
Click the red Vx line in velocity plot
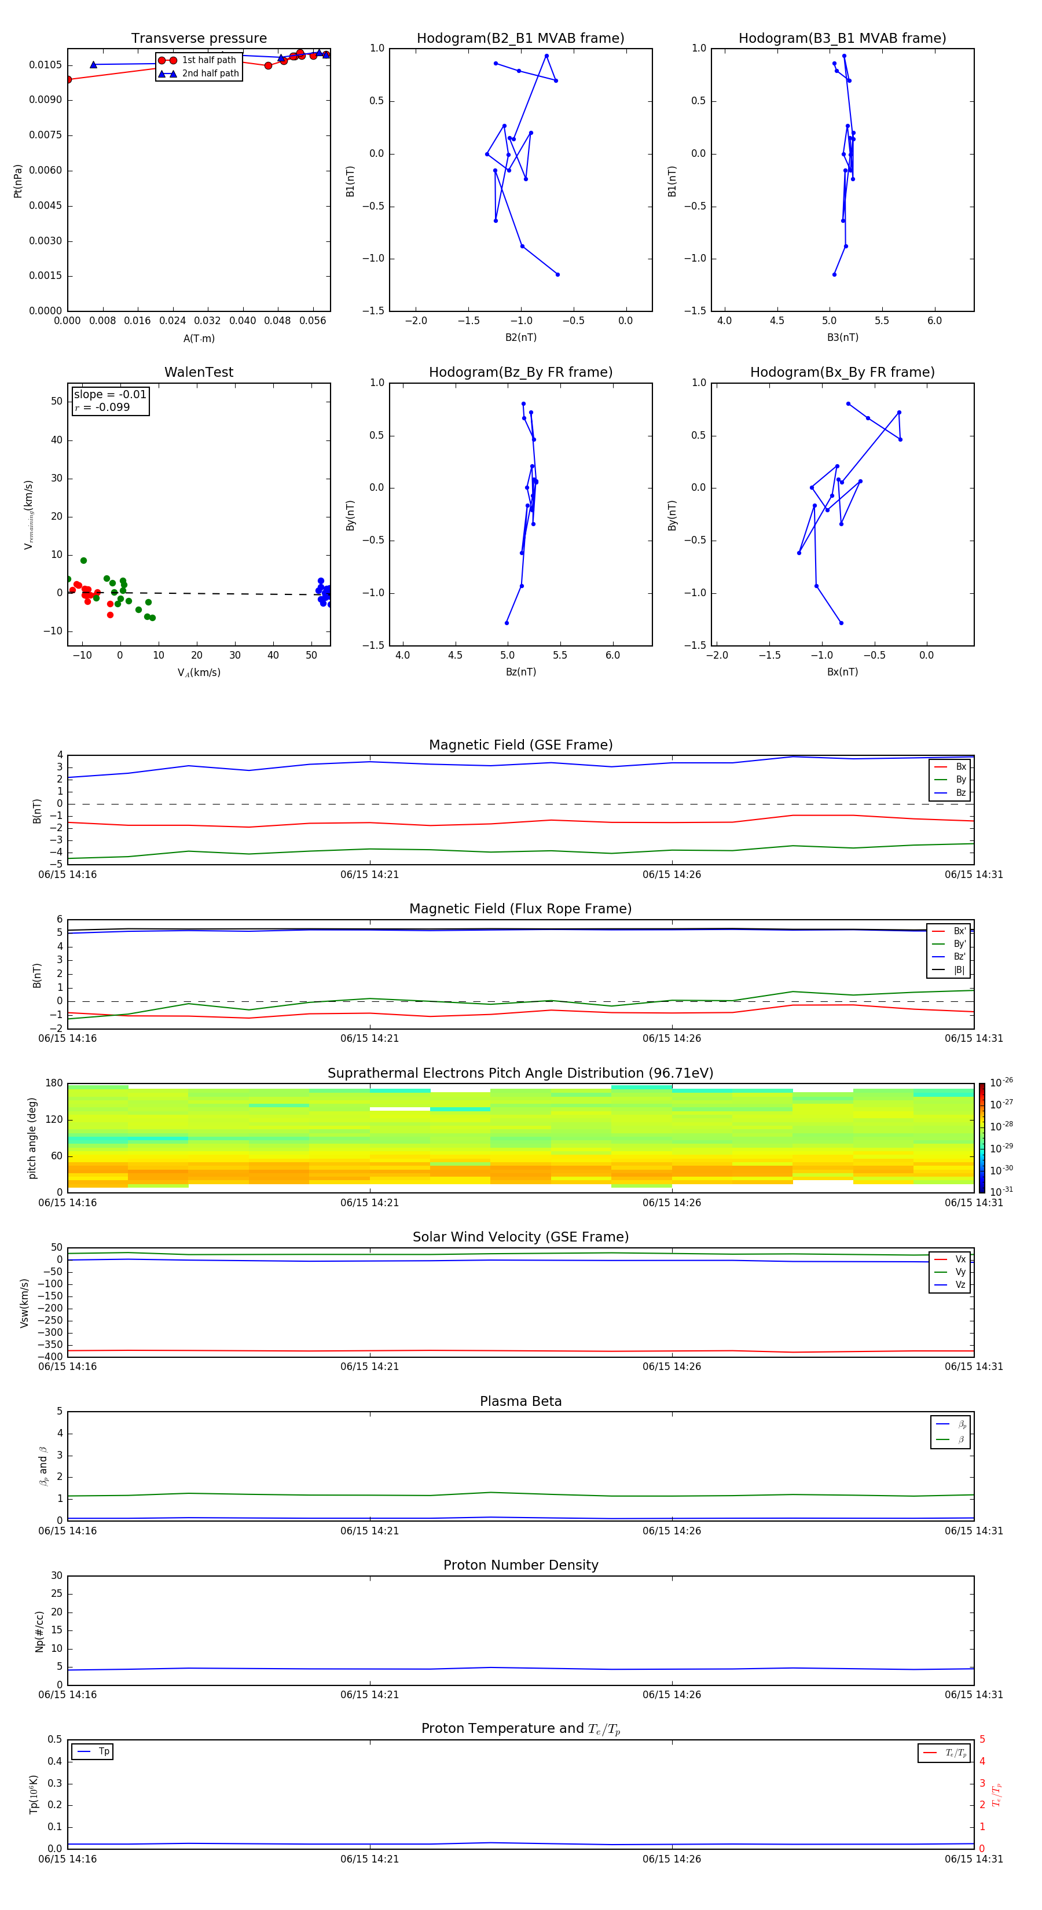(520, 1351)
